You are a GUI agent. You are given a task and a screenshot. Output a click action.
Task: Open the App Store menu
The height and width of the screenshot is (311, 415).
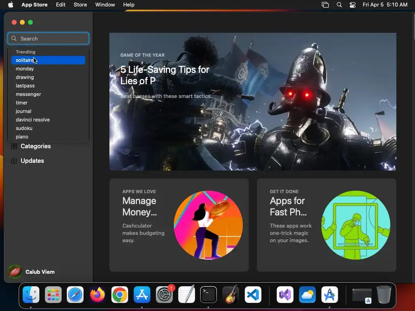click(x=34, y=4)
